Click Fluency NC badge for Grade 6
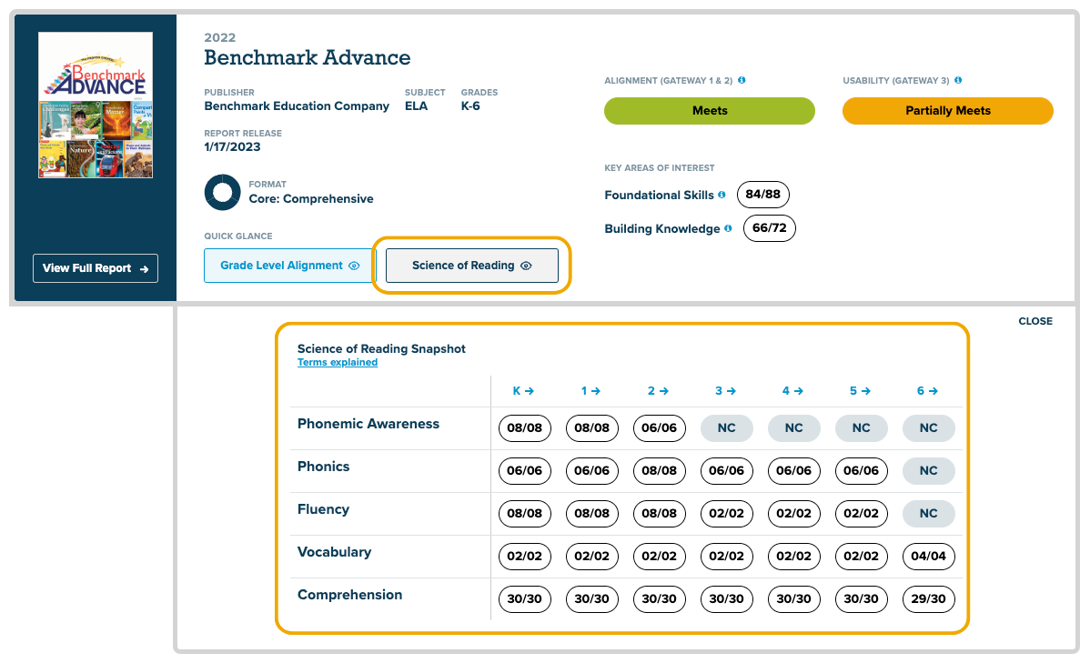 (929, 514)
